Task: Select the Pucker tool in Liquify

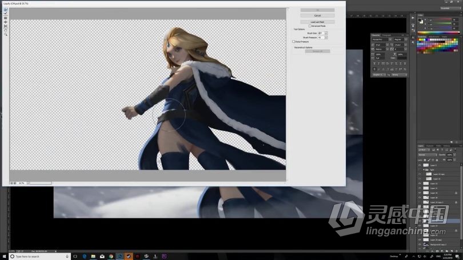Action: [6, 18]
